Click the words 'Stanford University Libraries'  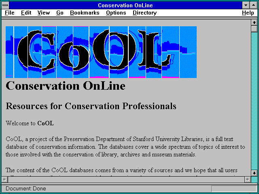(168, 139)
